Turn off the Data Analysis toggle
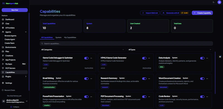 click(x=202, y=58)
